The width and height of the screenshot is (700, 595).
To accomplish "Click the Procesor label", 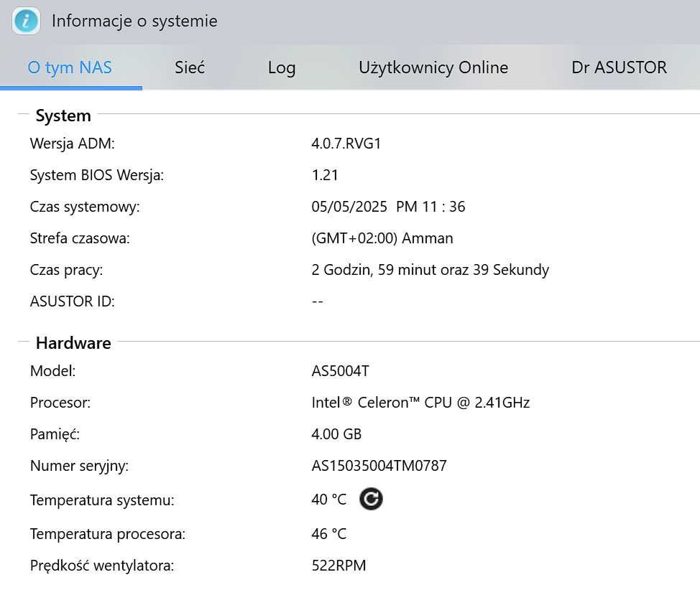I will [60, 403].
